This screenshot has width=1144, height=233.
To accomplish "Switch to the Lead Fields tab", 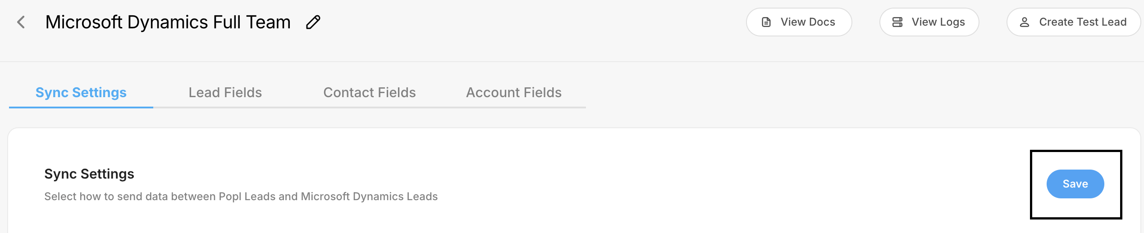I will pos(225,93).
